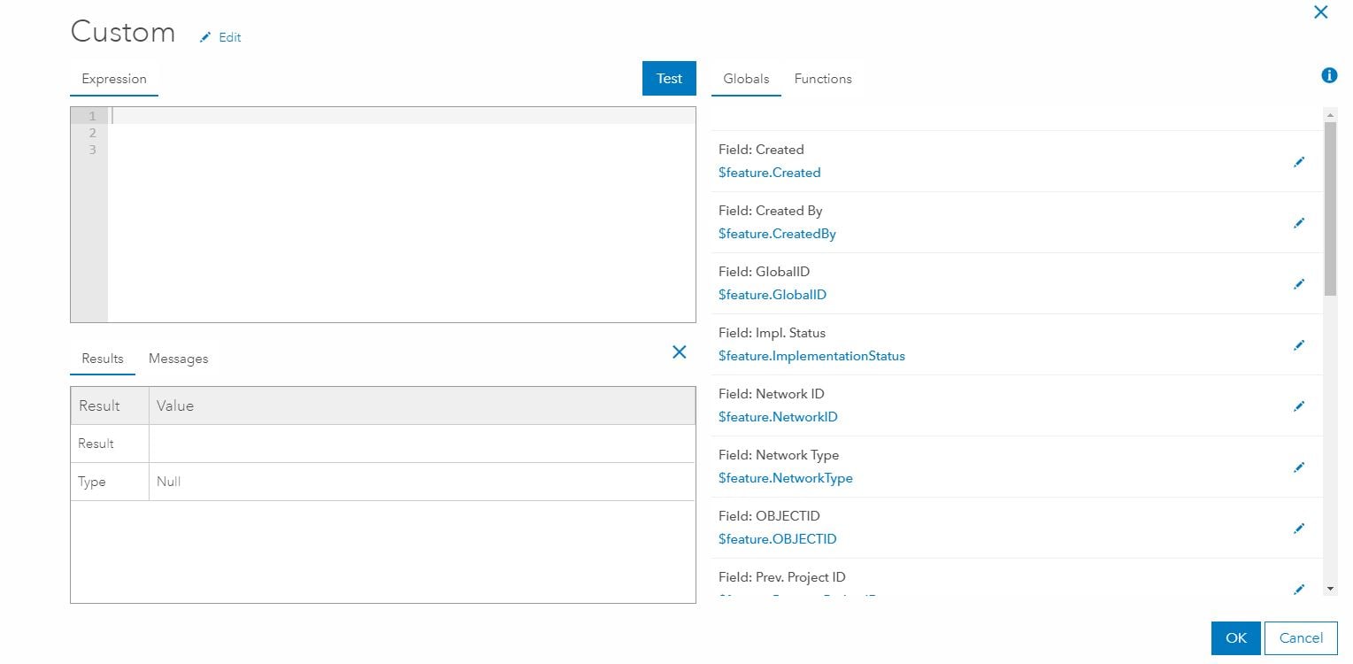Screen dimensions: 1353x664
Task: Switch to the Expression tab
Action: coord(114,79)
